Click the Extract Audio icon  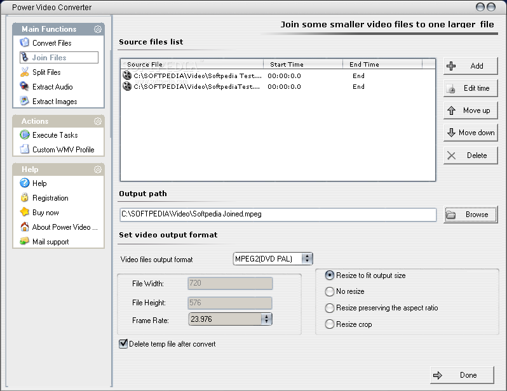click(25, 86)
